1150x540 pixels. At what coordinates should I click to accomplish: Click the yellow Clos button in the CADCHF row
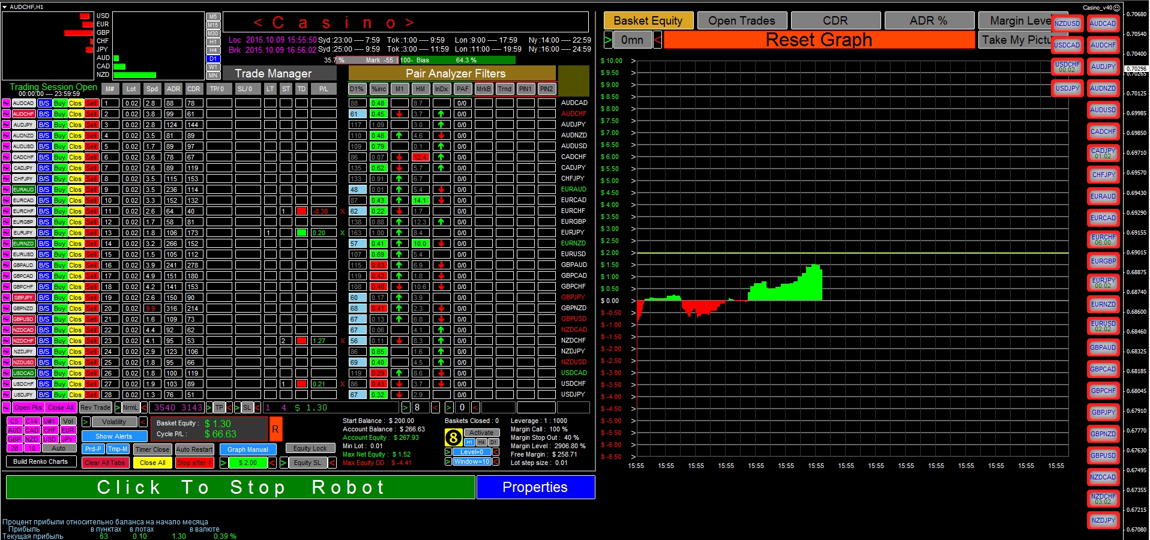75,157
